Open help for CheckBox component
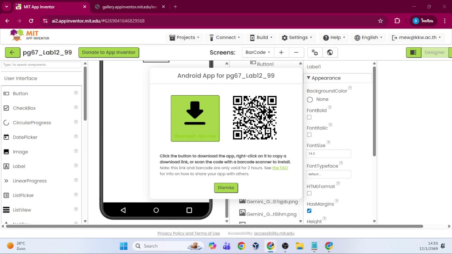Screen dimensions: 452x254 coord(76,108)
